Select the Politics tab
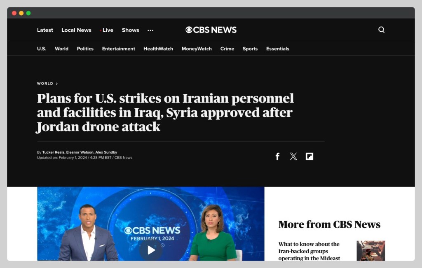Image resolution: width=422 pixels, height=268 pixels. [85, 49]
